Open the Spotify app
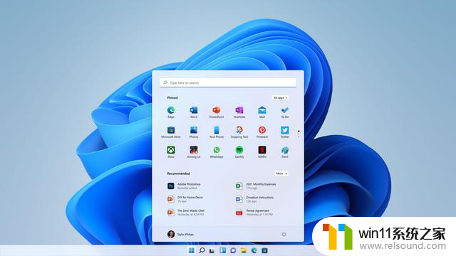Viewport: 456px width, 256px height. pos(239,151)
